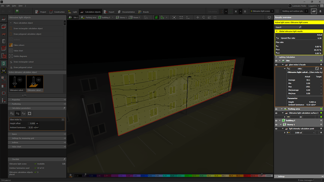Select the kS glare index parameter icon

pos(18,113)
